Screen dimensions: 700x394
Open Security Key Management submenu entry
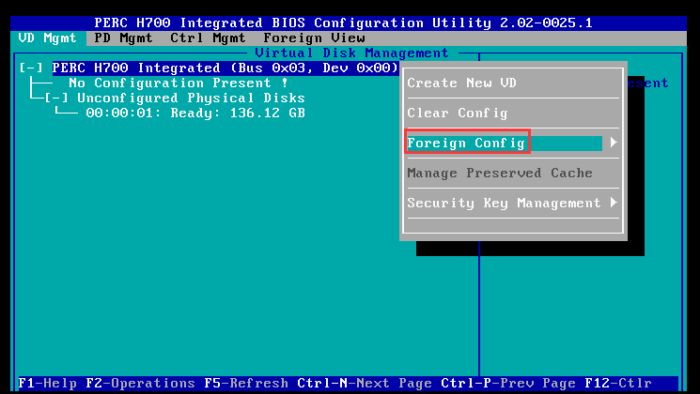(504, 204)
